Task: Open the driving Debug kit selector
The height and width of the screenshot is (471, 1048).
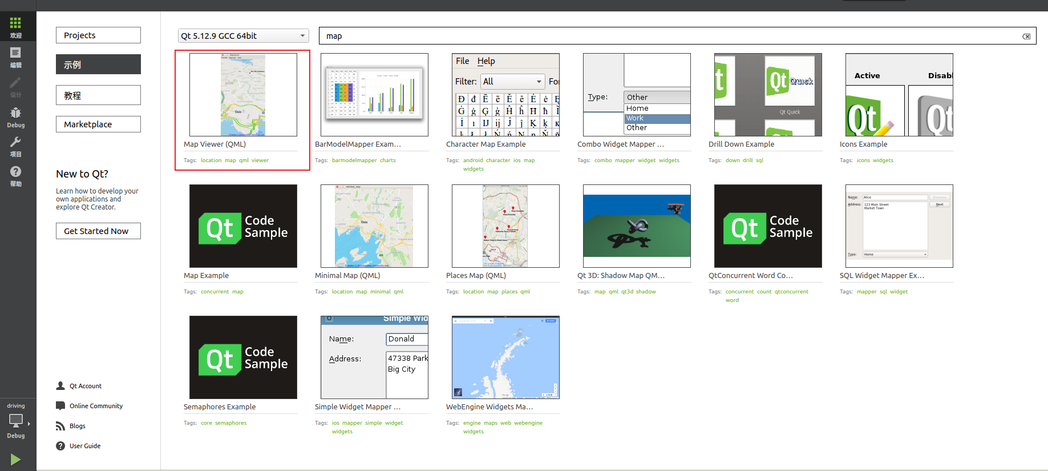Action: point(16,422)
